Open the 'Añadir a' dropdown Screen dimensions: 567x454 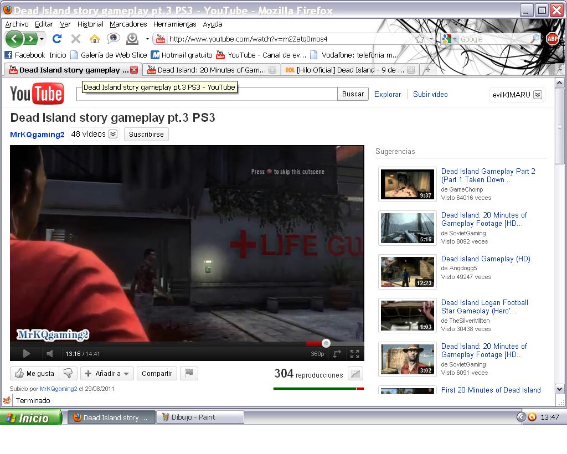click(107, 374)
